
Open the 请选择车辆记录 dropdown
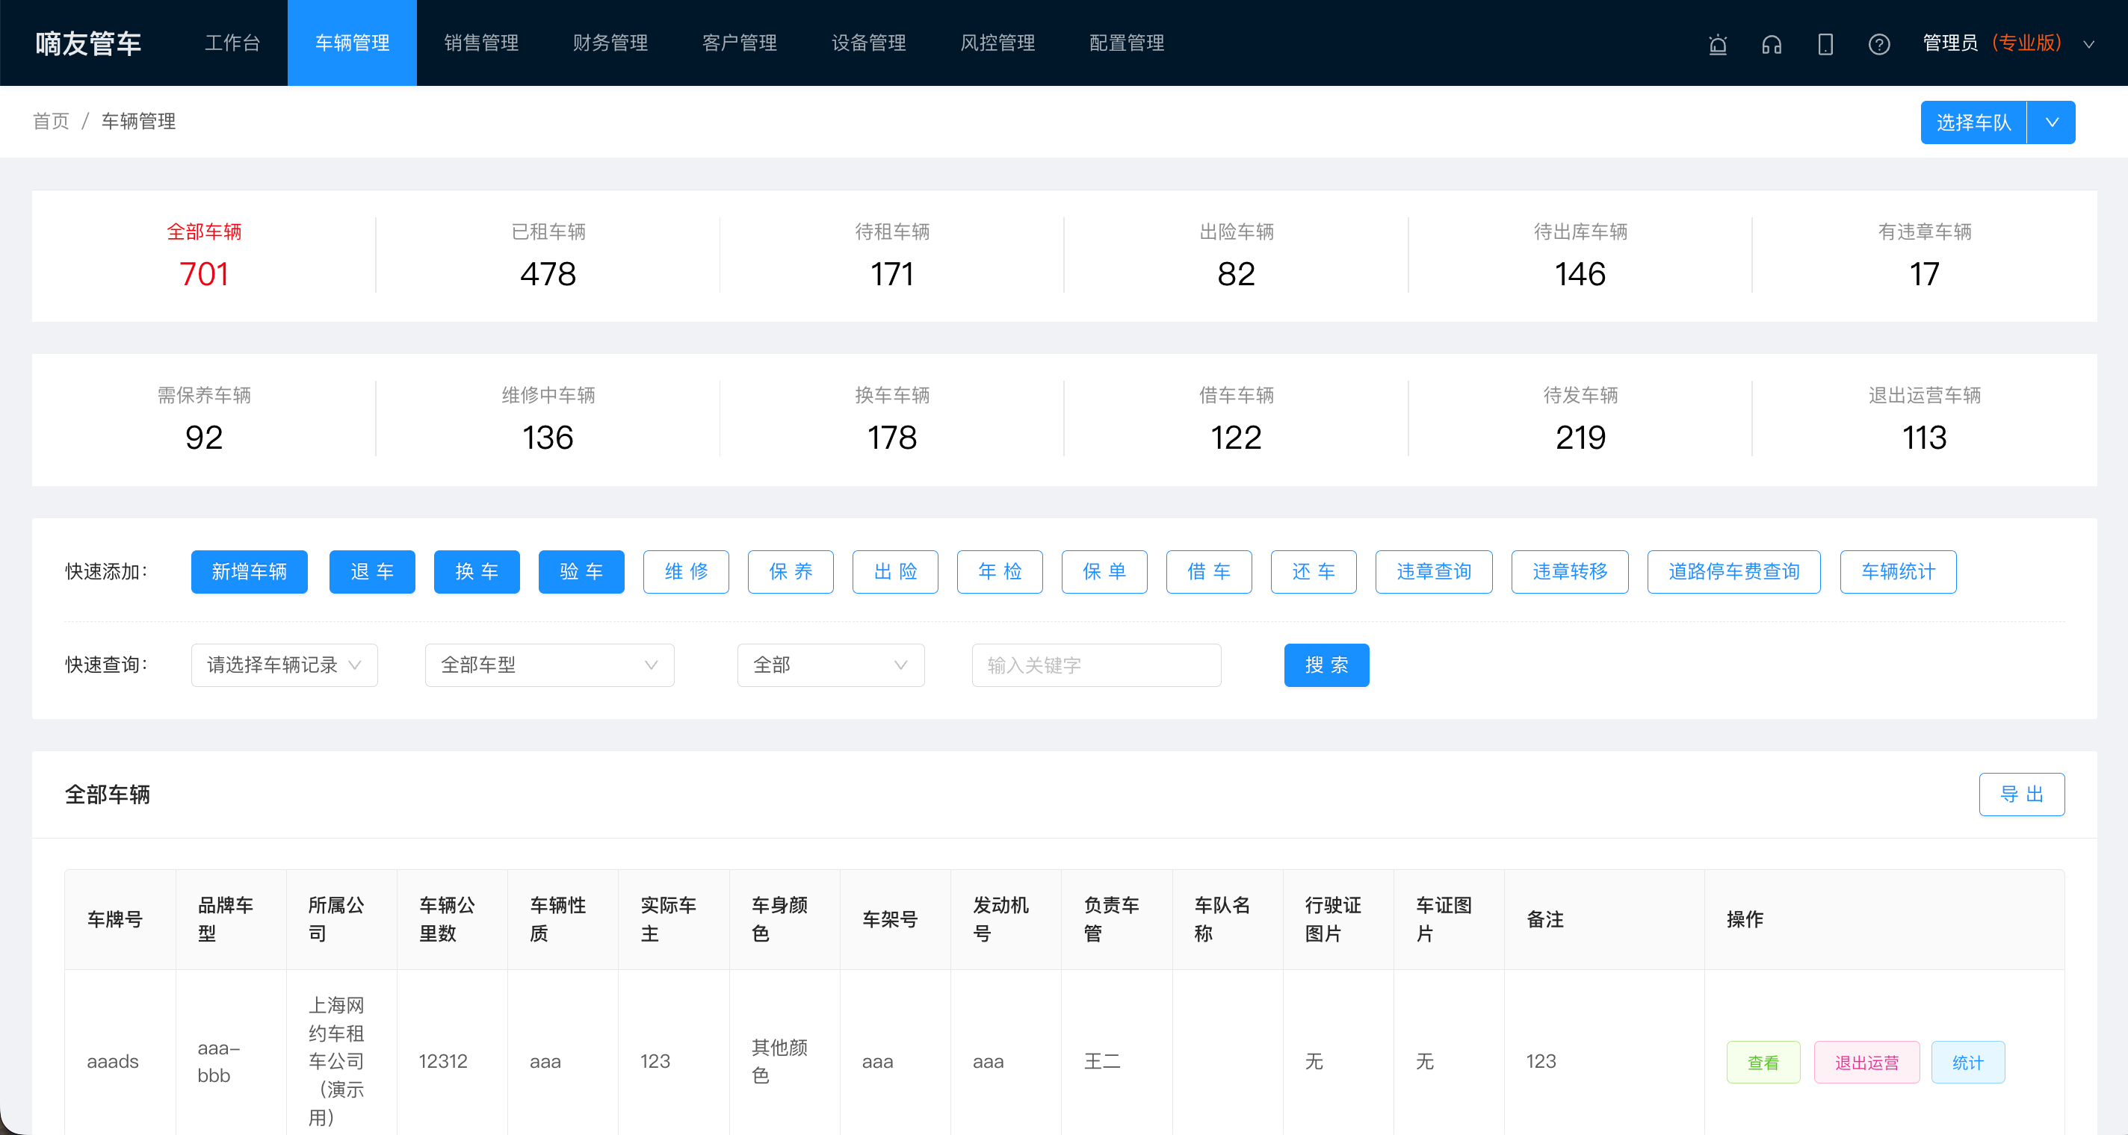point(284,665)
